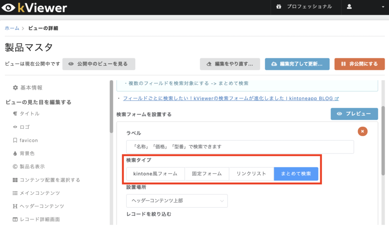
Task: Go to ホーム breadcrumb link
Action: [x=12, y=28]
